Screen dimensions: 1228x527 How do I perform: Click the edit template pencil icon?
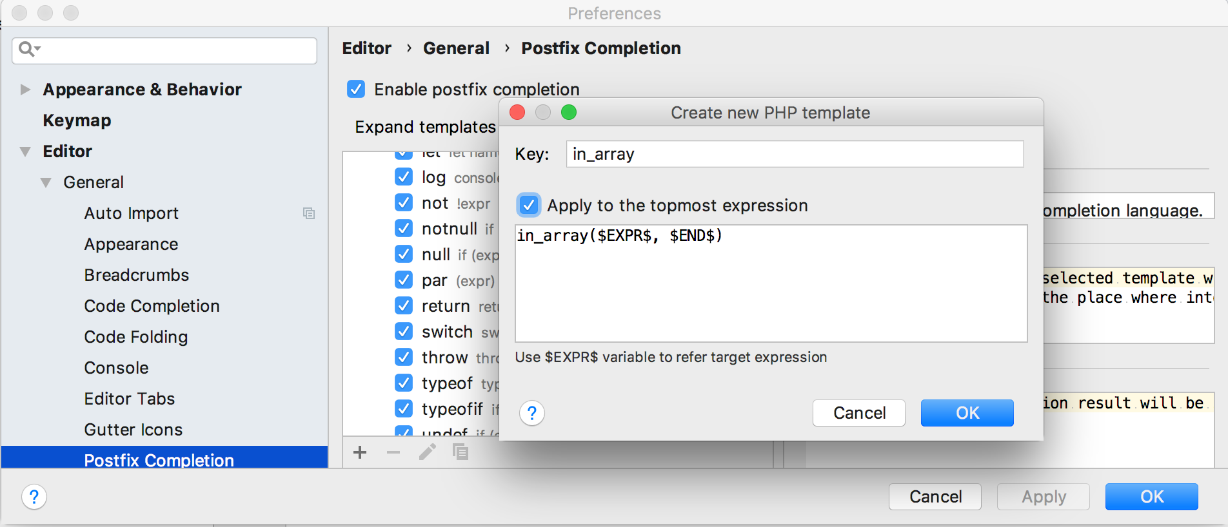(427, 452)
